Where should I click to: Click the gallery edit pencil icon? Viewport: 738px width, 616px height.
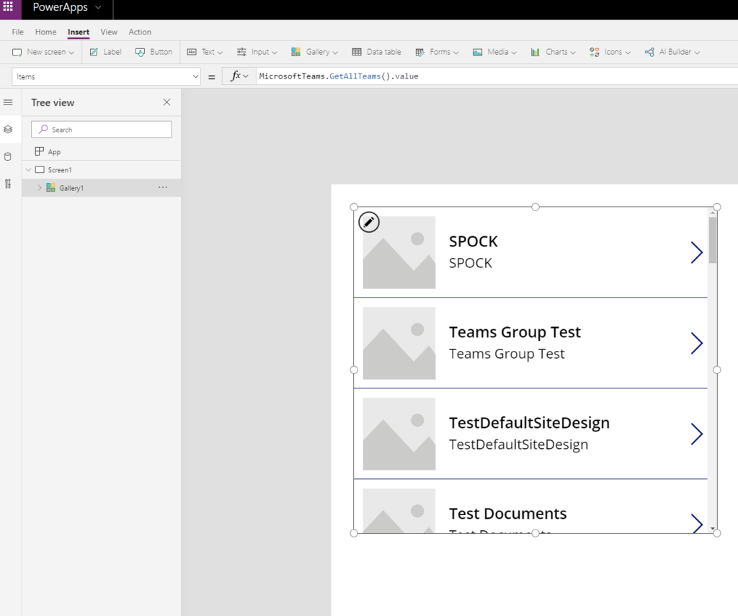[369, 222]
